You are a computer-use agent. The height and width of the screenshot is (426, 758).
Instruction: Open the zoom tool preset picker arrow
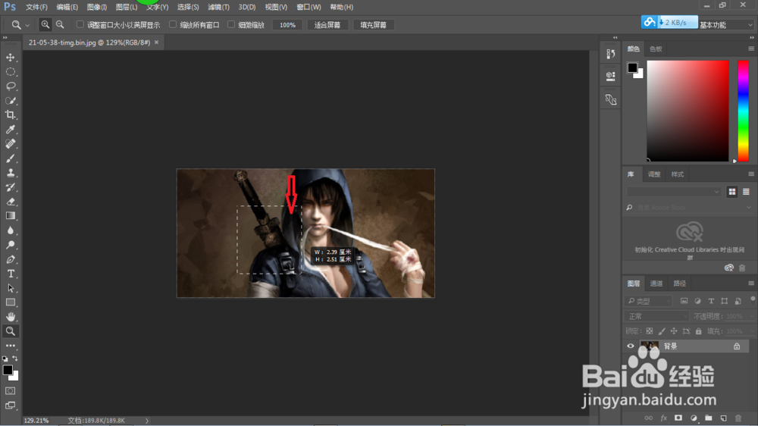27,25
